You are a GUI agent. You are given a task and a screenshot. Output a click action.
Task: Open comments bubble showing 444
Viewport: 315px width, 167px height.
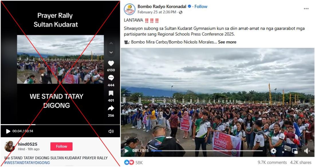click(111, 78)
